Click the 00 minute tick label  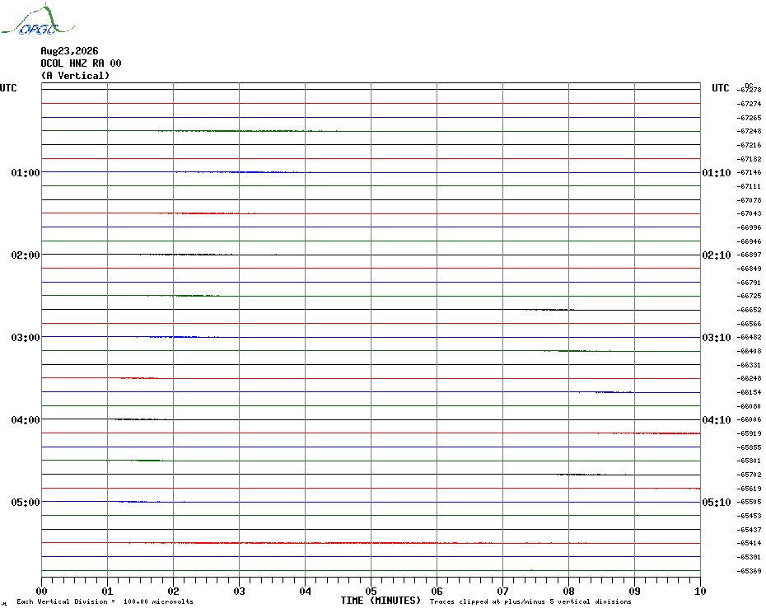(41, 591)
